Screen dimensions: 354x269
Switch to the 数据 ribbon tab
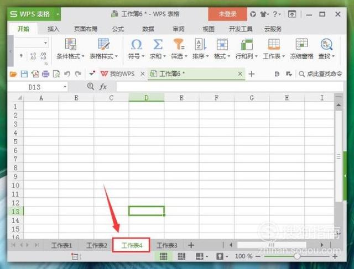[x=148, y=29]
